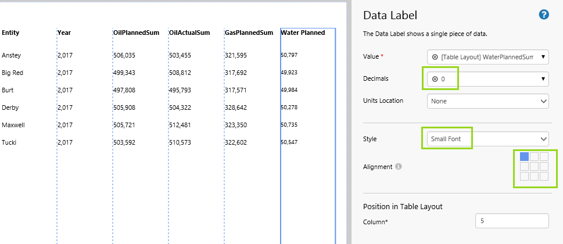
Task: Click the Column input field
Action: click(x=511, y=221)
